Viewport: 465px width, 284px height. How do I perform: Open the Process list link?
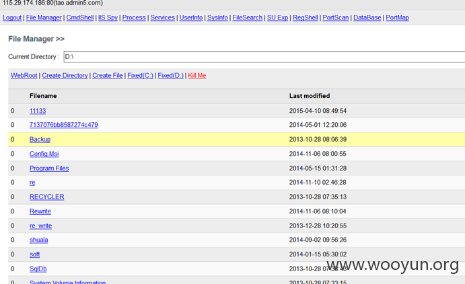coord(134,17)
